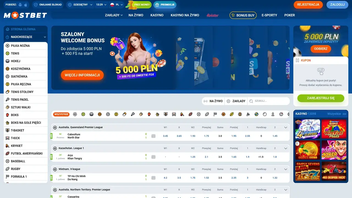Click the Zaloguj button

tap(337, 5)
